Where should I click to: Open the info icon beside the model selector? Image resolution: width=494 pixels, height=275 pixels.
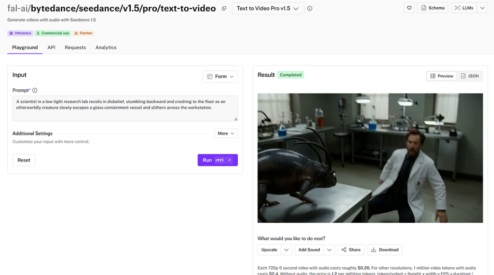click(310, 9)
